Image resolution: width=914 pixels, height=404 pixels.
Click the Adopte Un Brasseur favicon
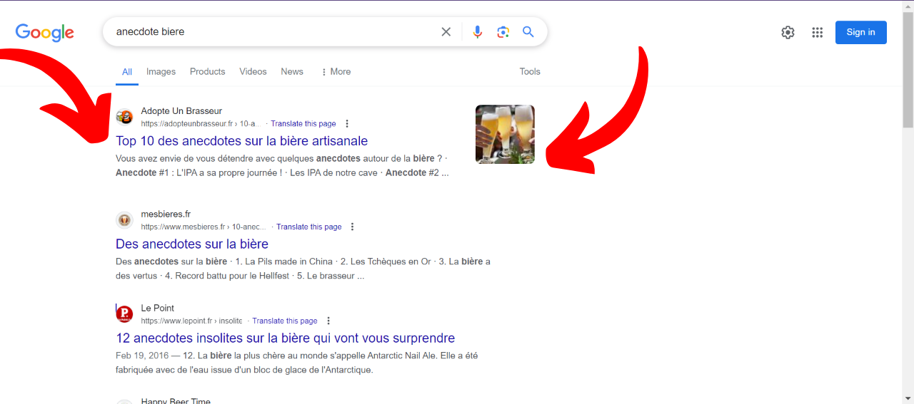125,117
